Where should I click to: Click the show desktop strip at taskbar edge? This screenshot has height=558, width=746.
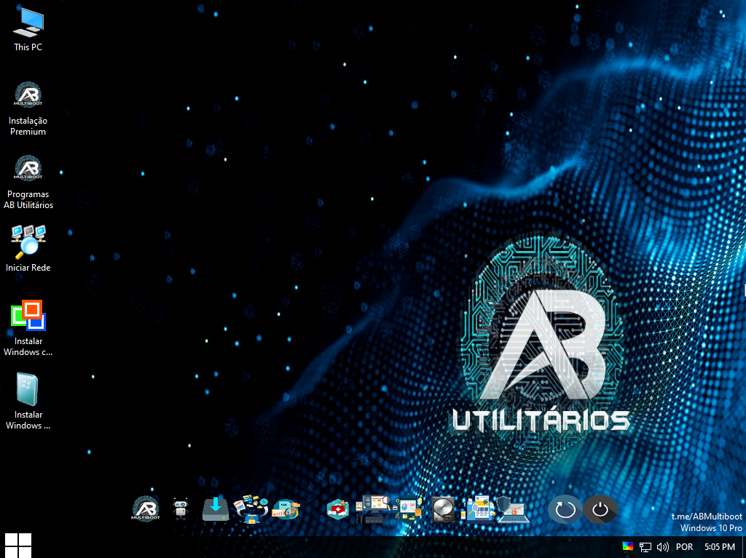[x=744, y=547]
